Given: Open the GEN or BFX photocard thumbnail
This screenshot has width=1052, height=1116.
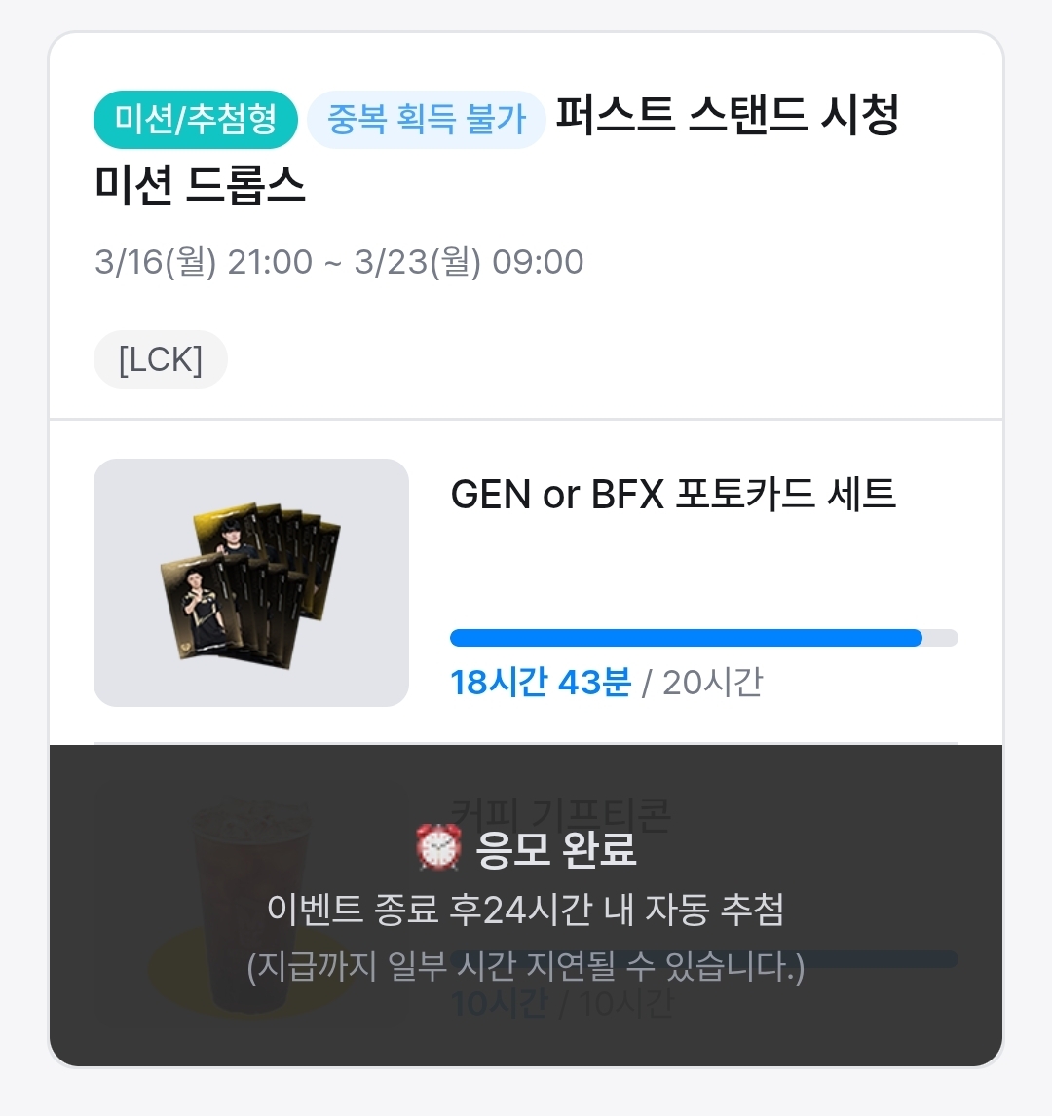Looking at the screenshot, I should pyautogui.click(x=251, y=582).
